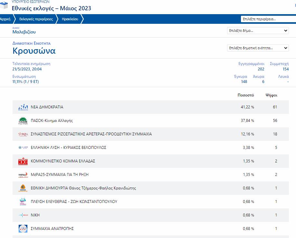The image size is (296, 238).
Task: Navigate to the Ηρακλείου breadcrumb
Action: coord(70,19)
